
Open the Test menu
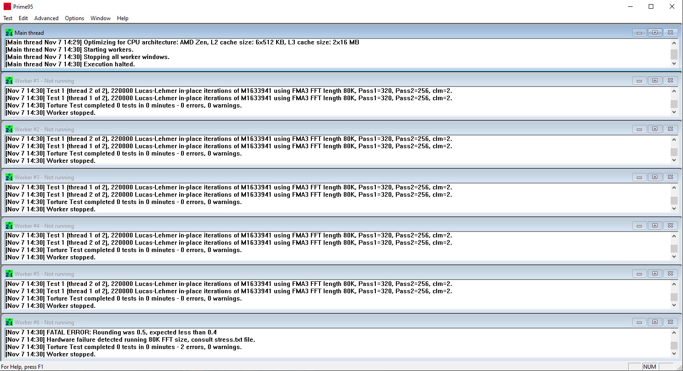point(8,18)
